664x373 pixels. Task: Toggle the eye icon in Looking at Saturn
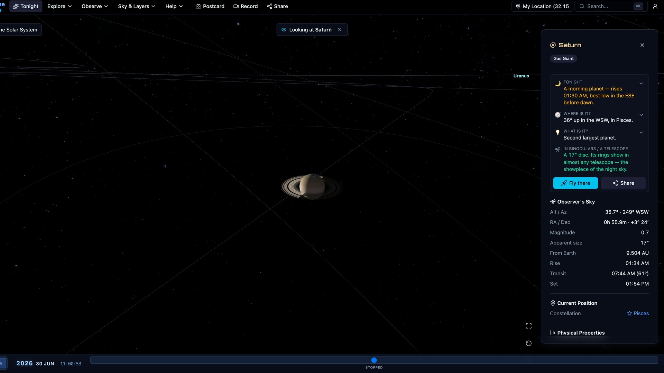(x=284, y=30)
